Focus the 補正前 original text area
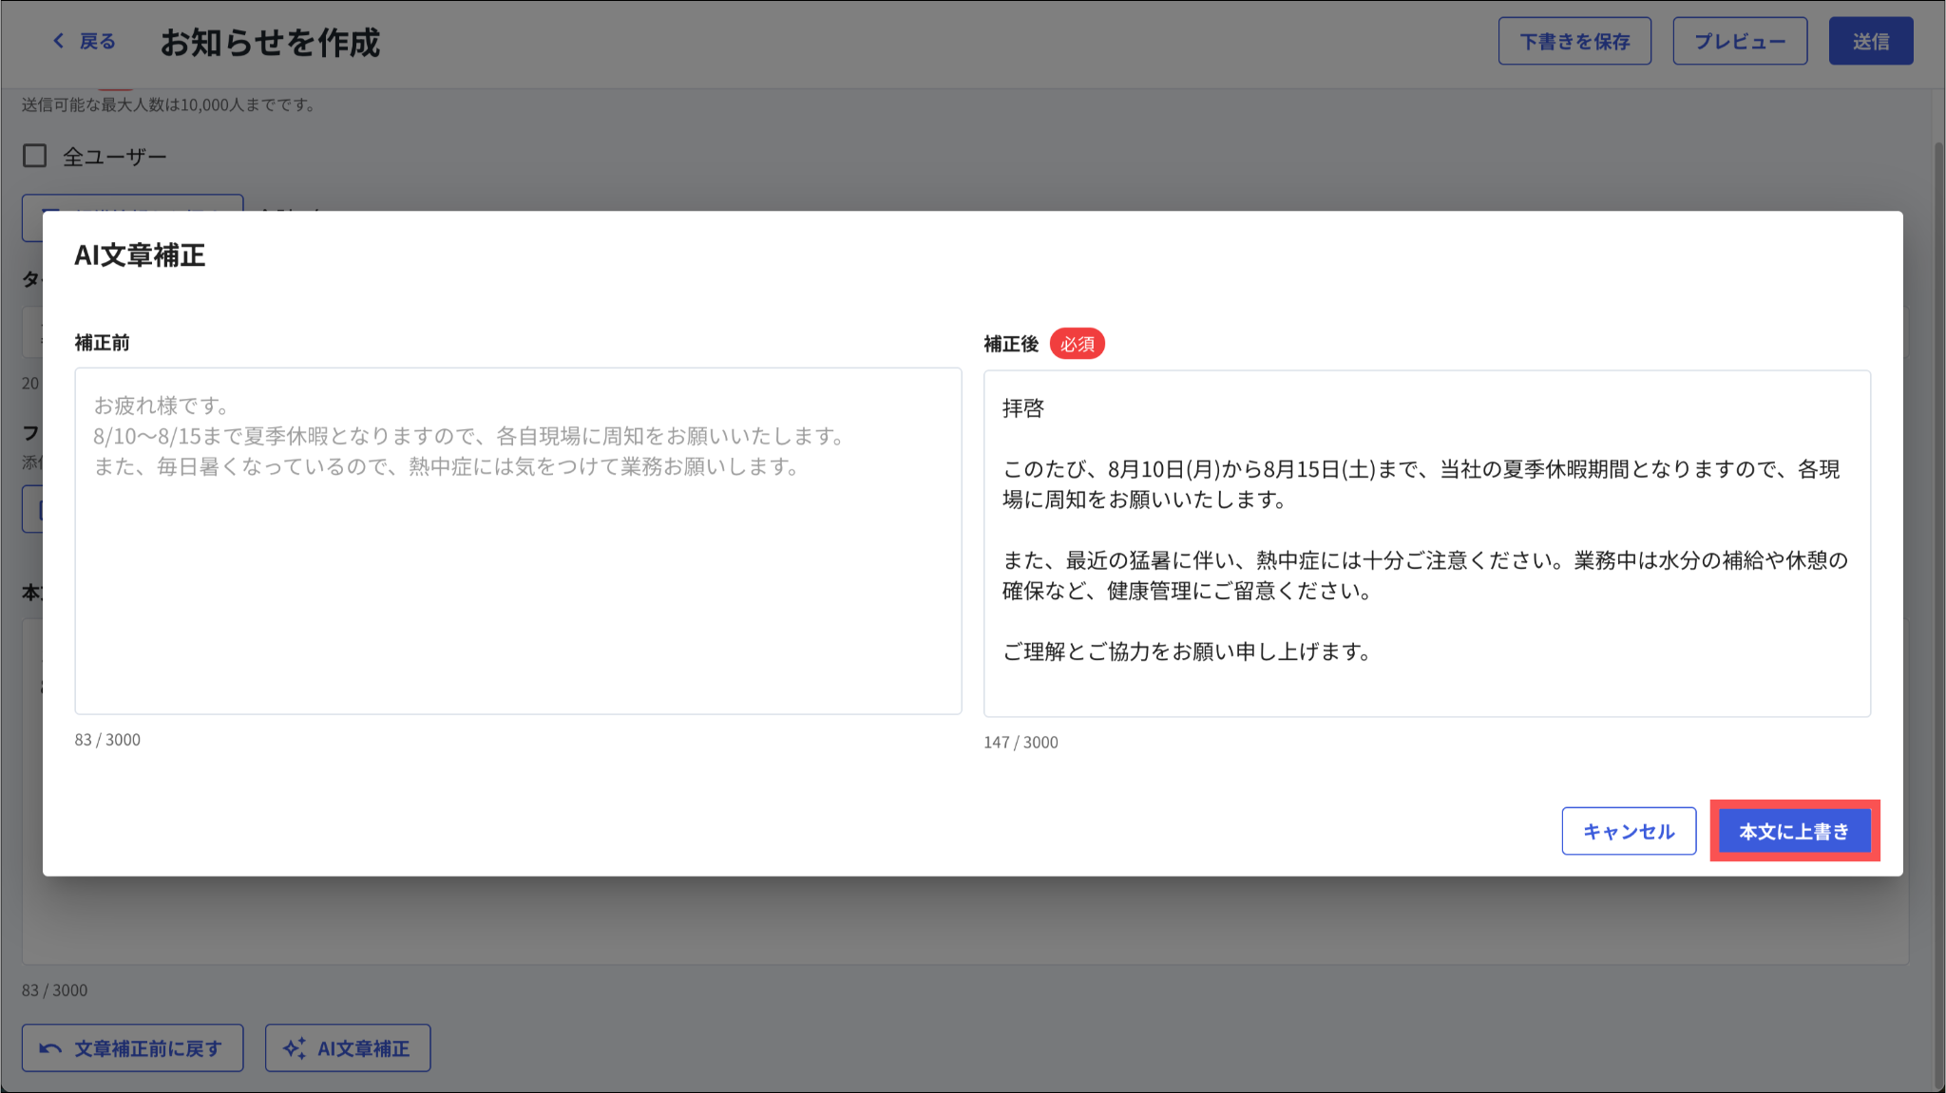Viewport: 1946px width, 1093px height. click(x=518, y=570)
